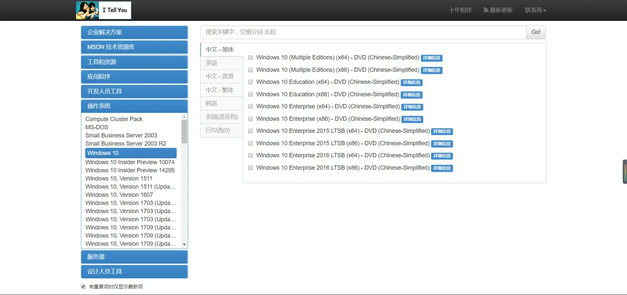This screenshot has width=627, height=295.
Task: Expand the 服务器 category panel
Action: click(134, 257)
